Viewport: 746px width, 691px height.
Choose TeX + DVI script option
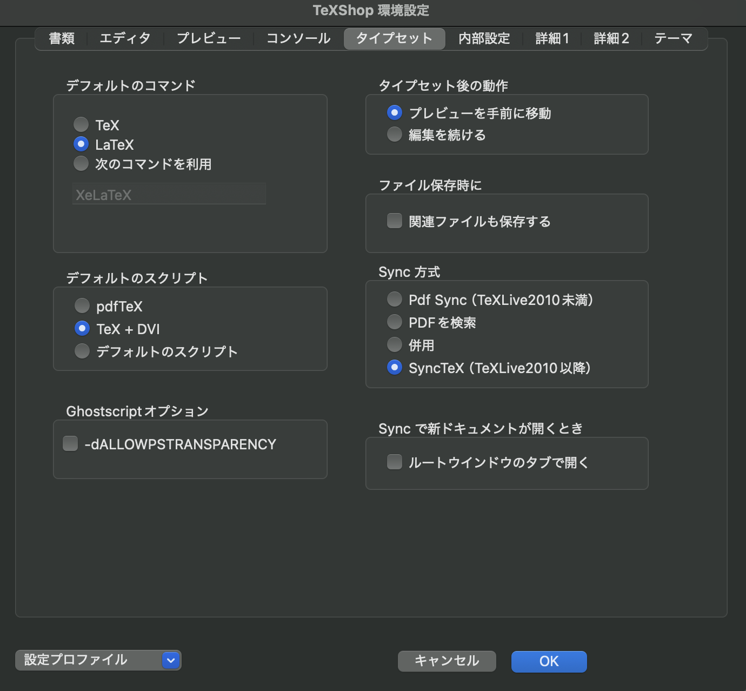point(82,329)
